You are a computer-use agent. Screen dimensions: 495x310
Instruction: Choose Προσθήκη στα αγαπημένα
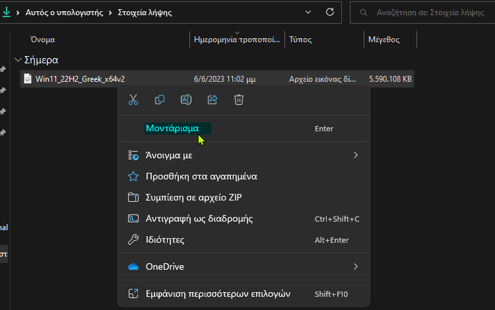(x=244, y=176)
